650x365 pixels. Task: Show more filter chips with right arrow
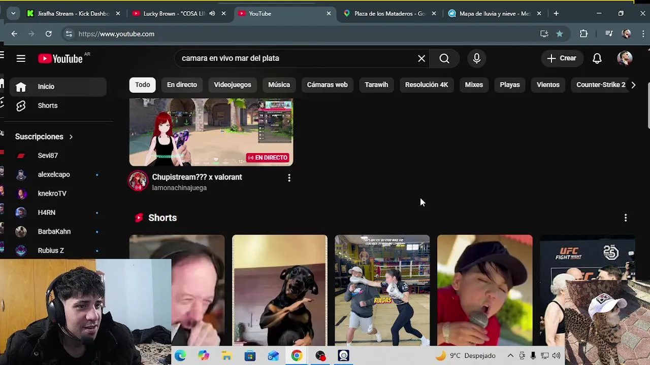tap(633, 85)
